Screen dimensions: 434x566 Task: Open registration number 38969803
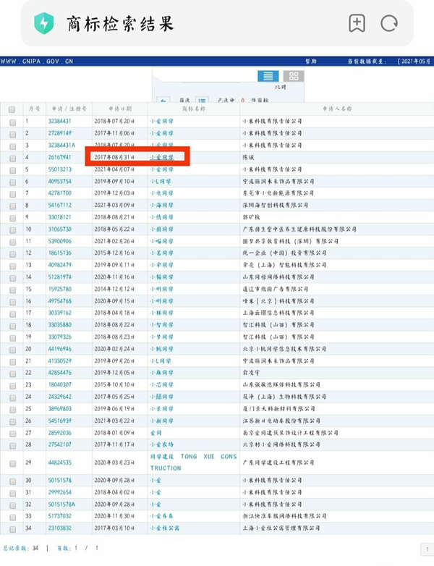tap(59, 409)
